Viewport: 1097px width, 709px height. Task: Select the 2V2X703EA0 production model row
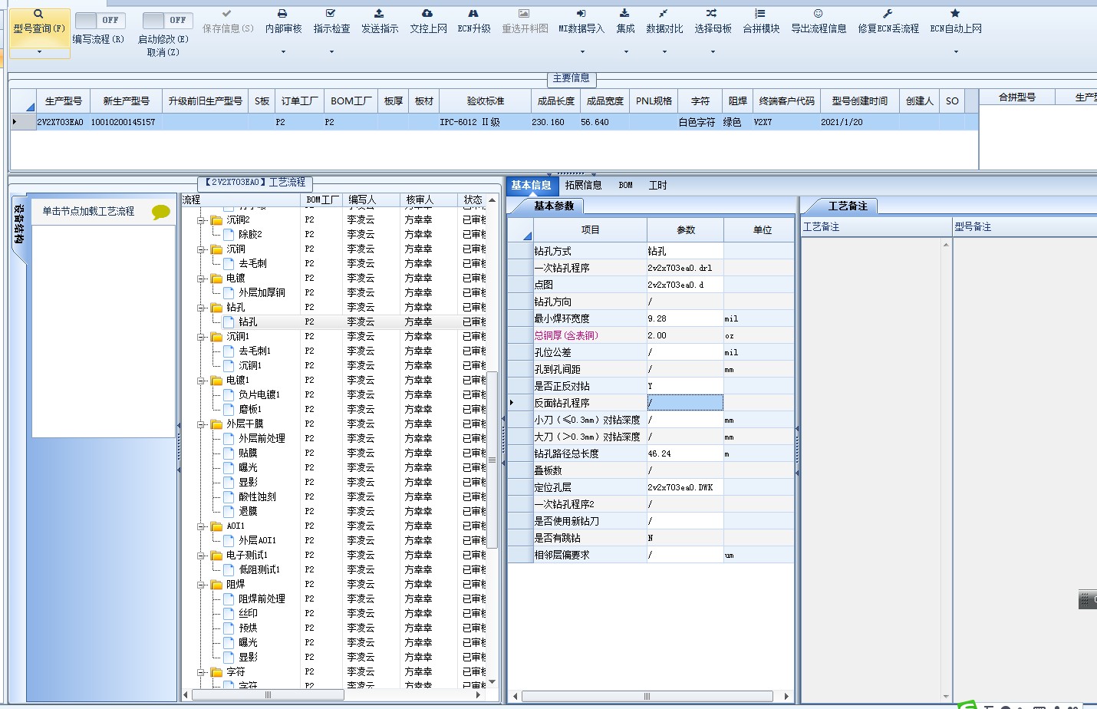click(494, 122)
